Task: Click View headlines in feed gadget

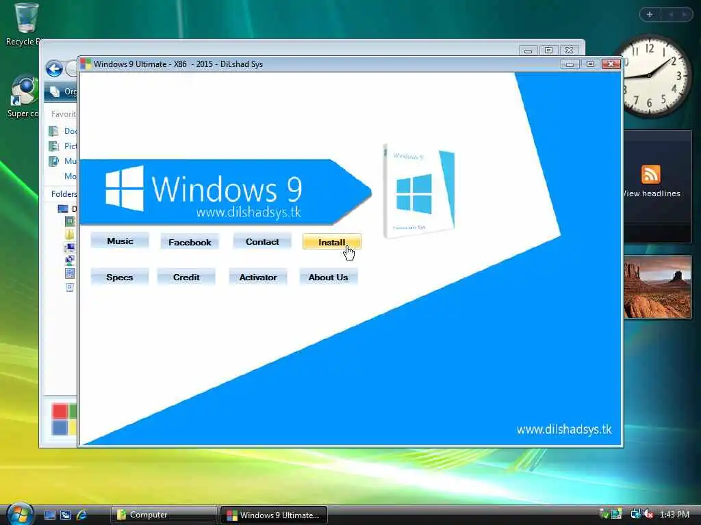Action: [652, 193]
